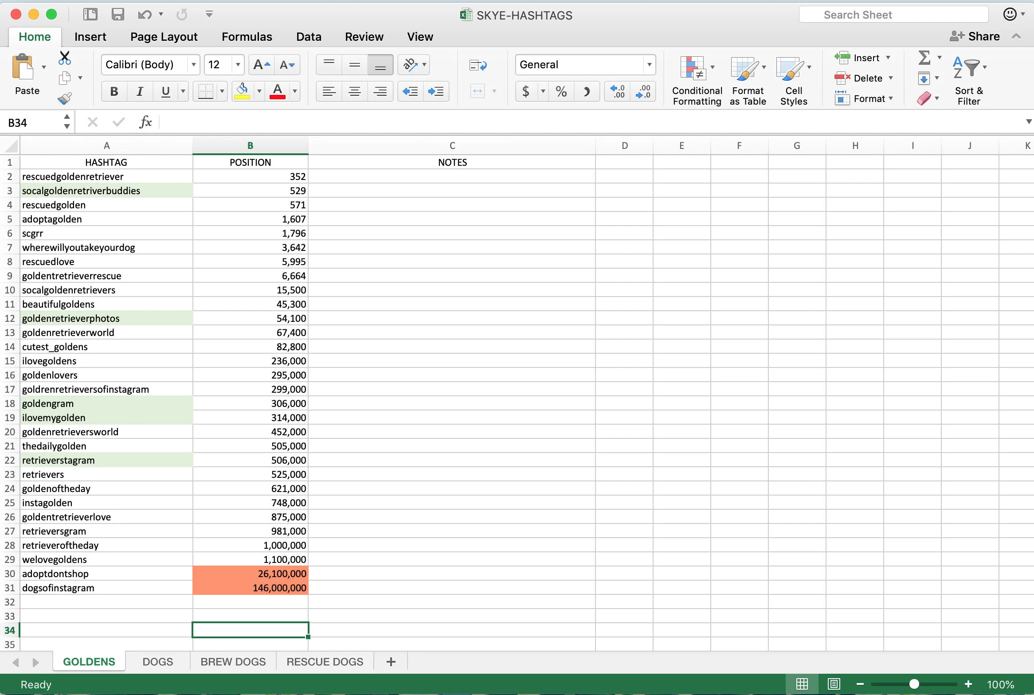1034x695 pixels.
Task: Select the Format Painter brush
Action: pyautogui.click(x=65, y=98)
